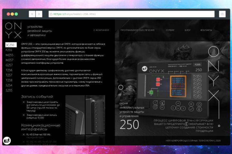Click the checkmark button on device image
The image size is (232, 154).
191,109
